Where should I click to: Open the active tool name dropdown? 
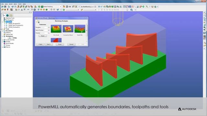(x=93, y=6)
